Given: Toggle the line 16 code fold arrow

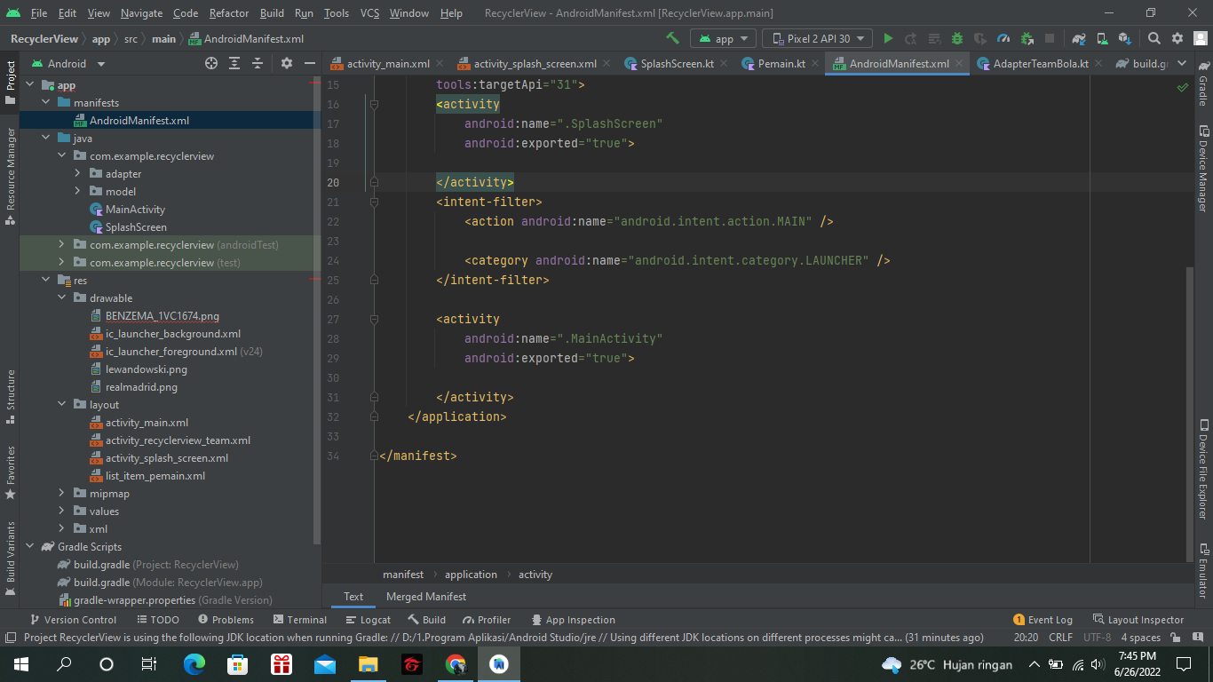Looking at the screenshot, I should (x=374, y=104).
